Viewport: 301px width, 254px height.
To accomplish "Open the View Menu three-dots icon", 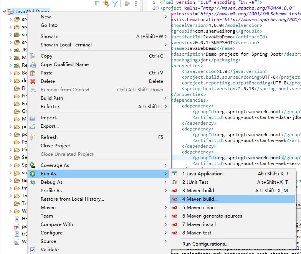I will [x=136, y=3].
